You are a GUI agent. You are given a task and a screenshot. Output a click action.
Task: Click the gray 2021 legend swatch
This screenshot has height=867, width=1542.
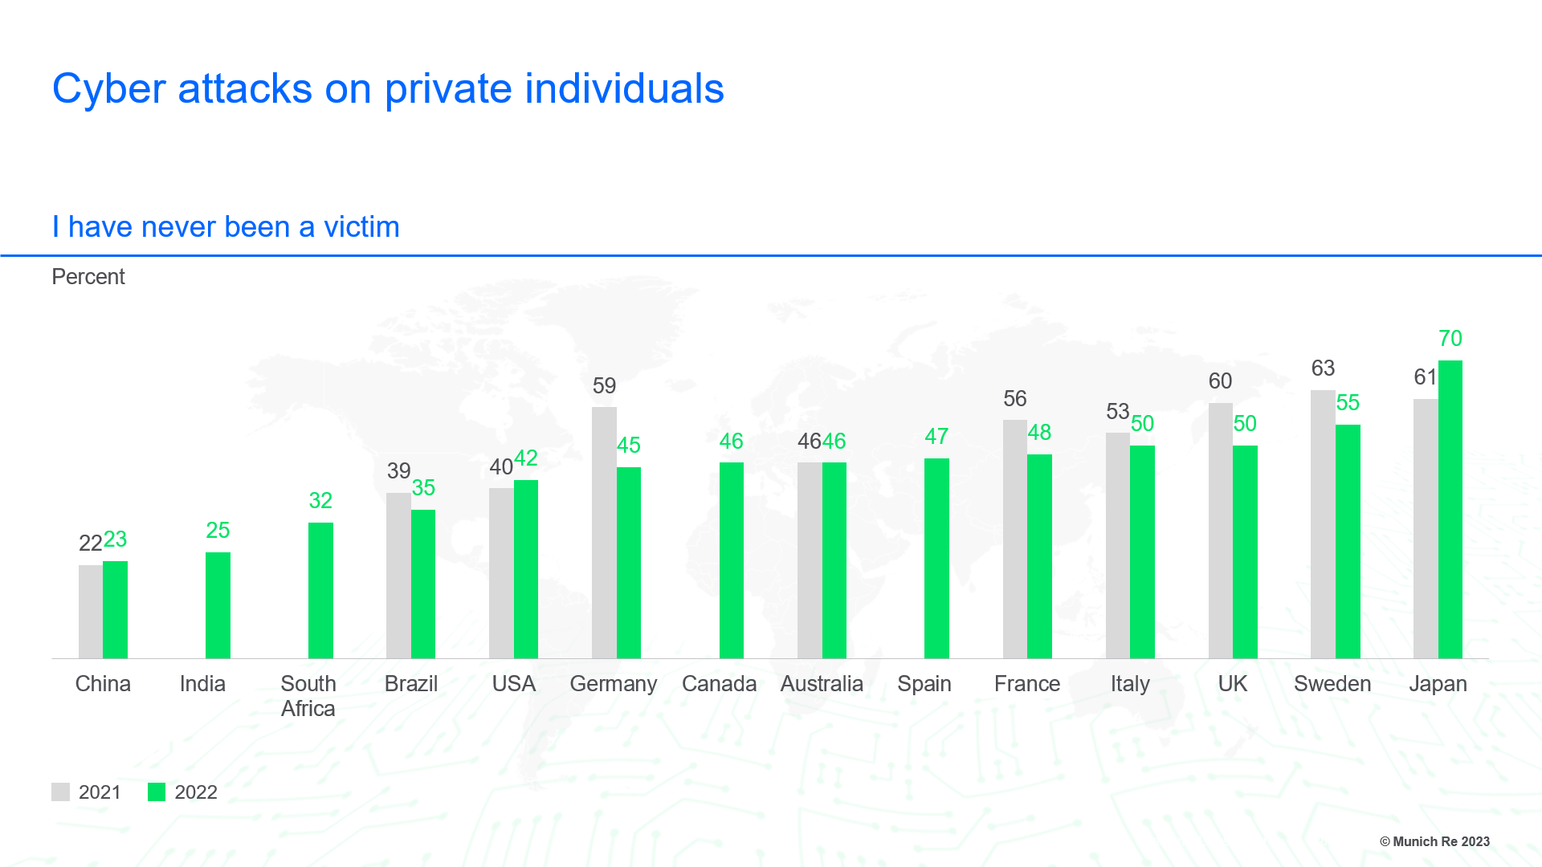click(x=60, y=792)
